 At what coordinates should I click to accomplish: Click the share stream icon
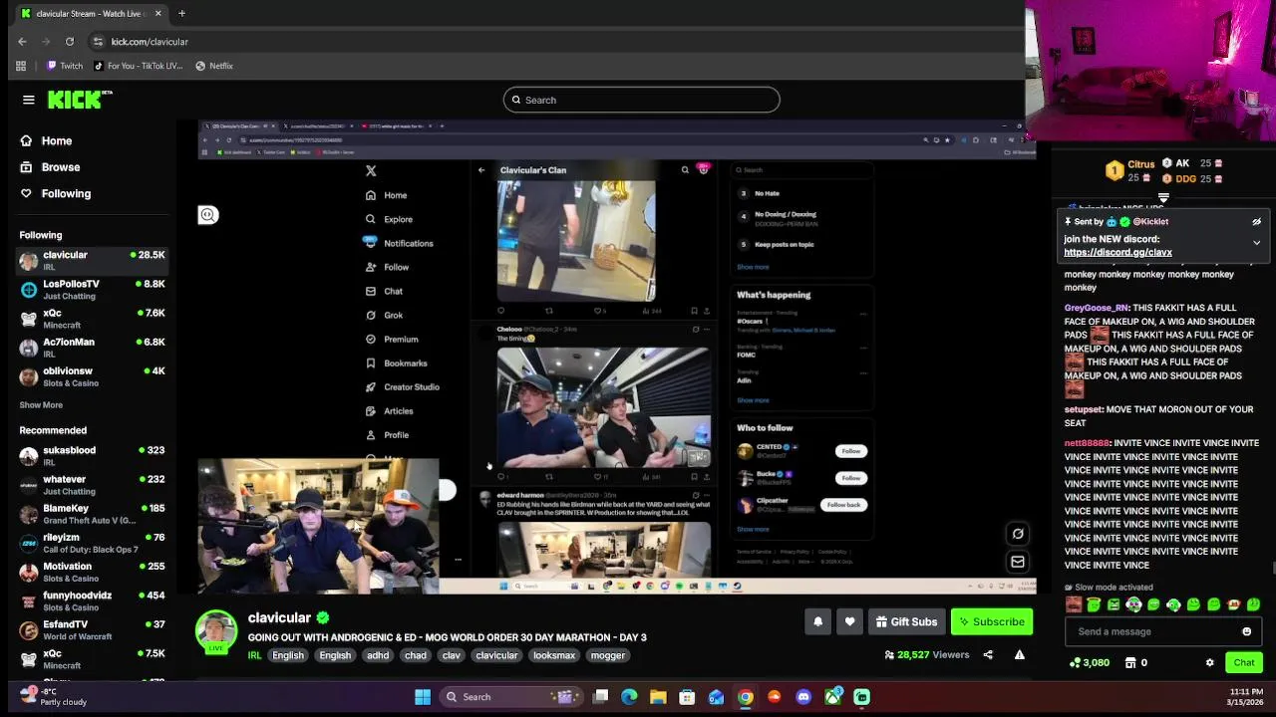[988, 655]
